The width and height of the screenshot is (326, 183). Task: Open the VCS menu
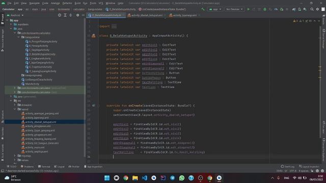[101, 3]
